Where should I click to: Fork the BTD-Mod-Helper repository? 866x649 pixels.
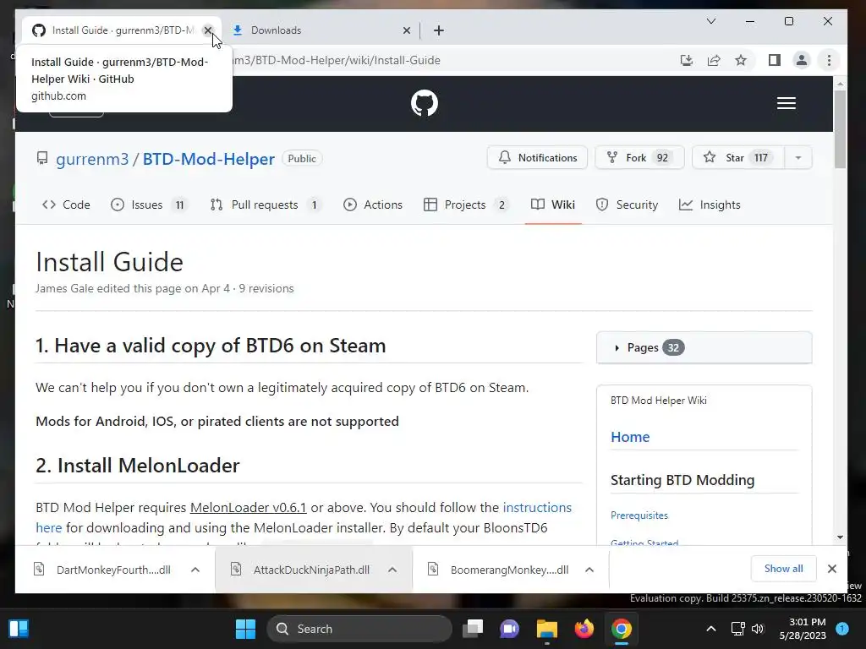pos(639,158)
